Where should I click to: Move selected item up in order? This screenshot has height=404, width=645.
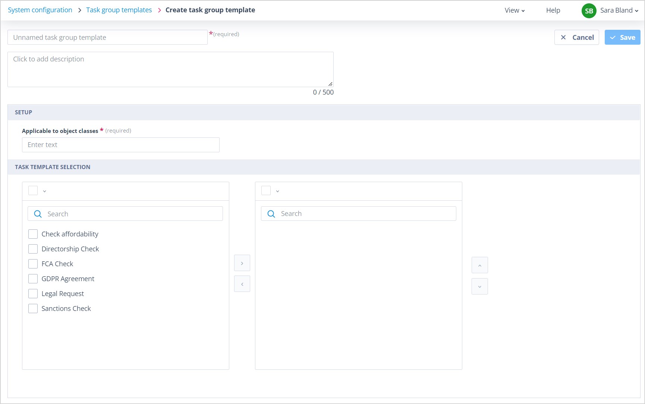click(479, 265)
